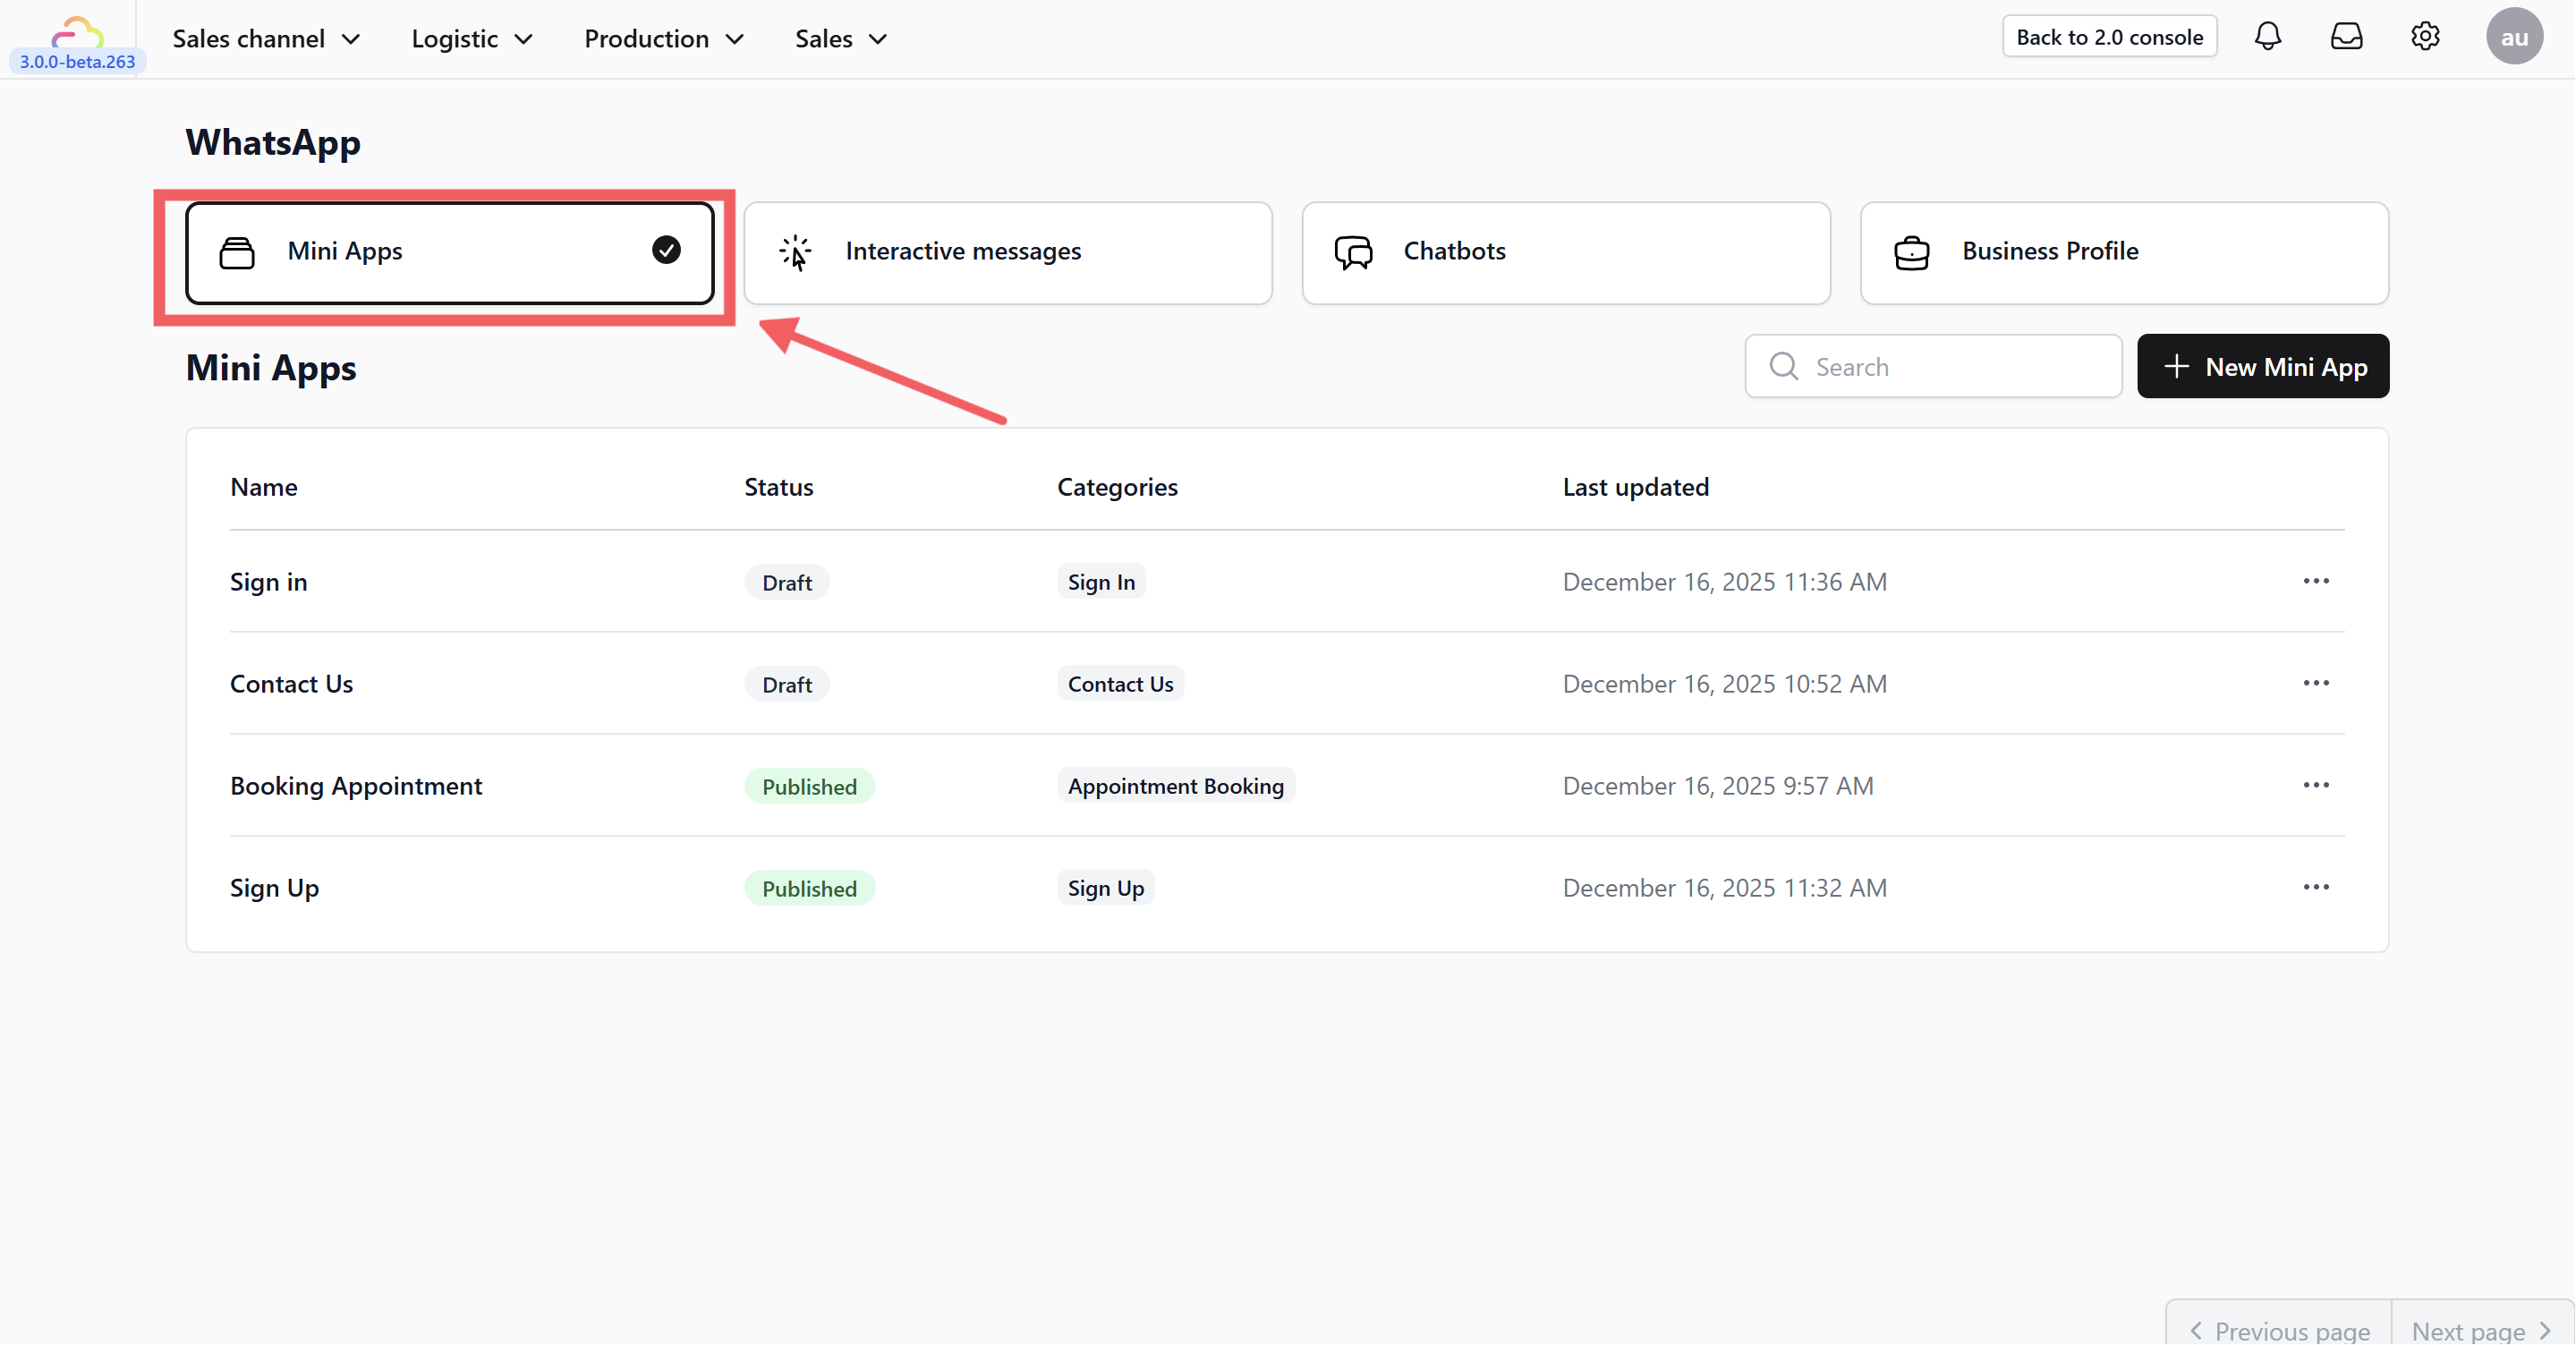Screen dimensions: 2576x1345
Task: Open the inbox tray icon
Action: [x=2346, y=37]
